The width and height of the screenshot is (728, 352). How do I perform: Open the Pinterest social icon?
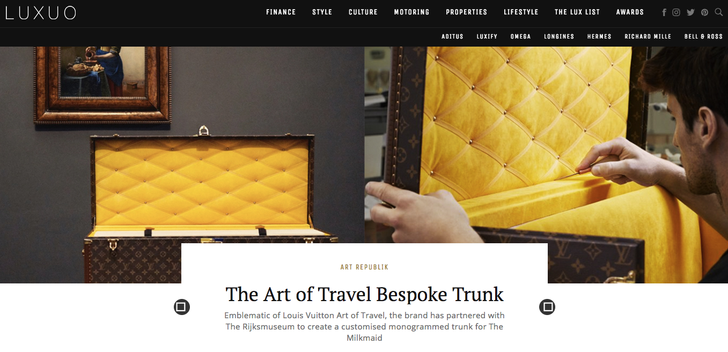coord(704,12)
